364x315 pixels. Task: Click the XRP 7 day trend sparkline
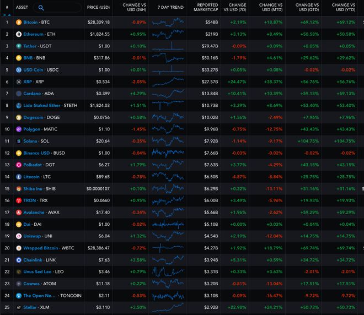point(168,82)
